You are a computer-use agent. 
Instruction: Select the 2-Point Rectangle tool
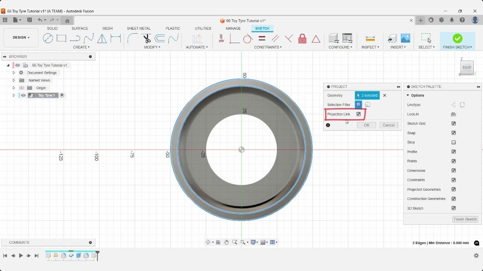click(62, 38)
